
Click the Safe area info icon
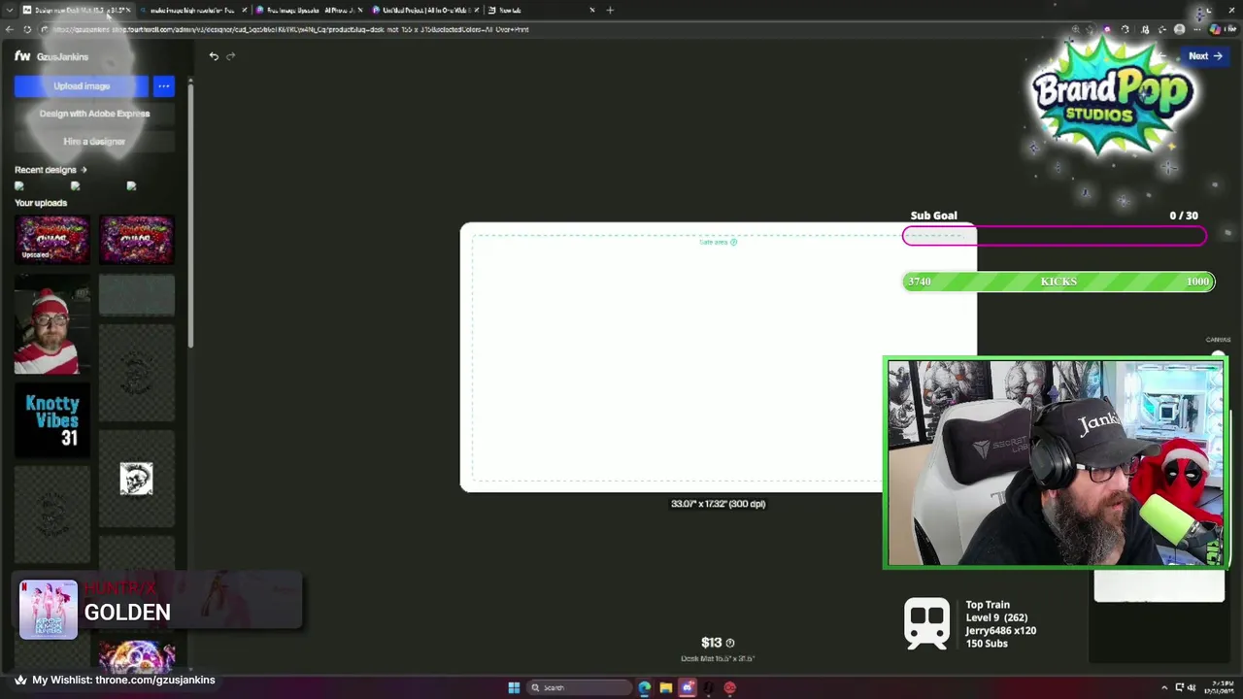click(733, 242)
